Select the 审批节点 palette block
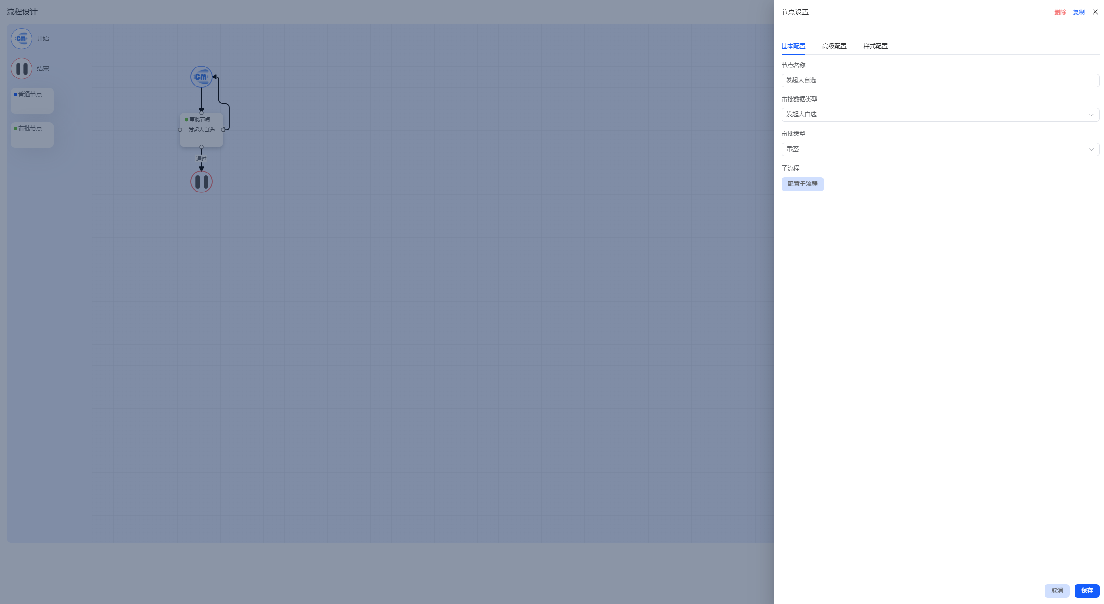The height and width of the screenshot is (604, 1104). (x=32, y=134)
